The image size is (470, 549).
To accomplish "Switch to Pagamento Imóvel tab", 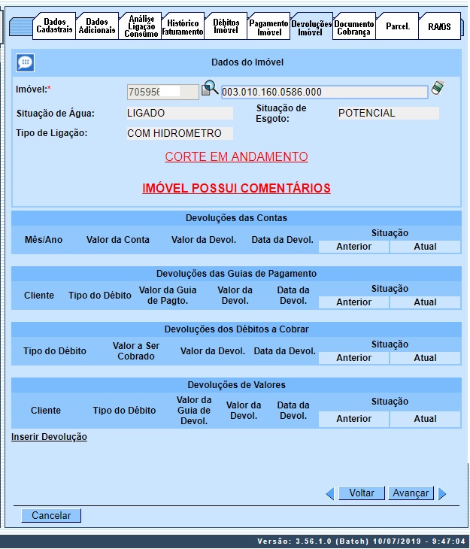I will click(269, 26).
